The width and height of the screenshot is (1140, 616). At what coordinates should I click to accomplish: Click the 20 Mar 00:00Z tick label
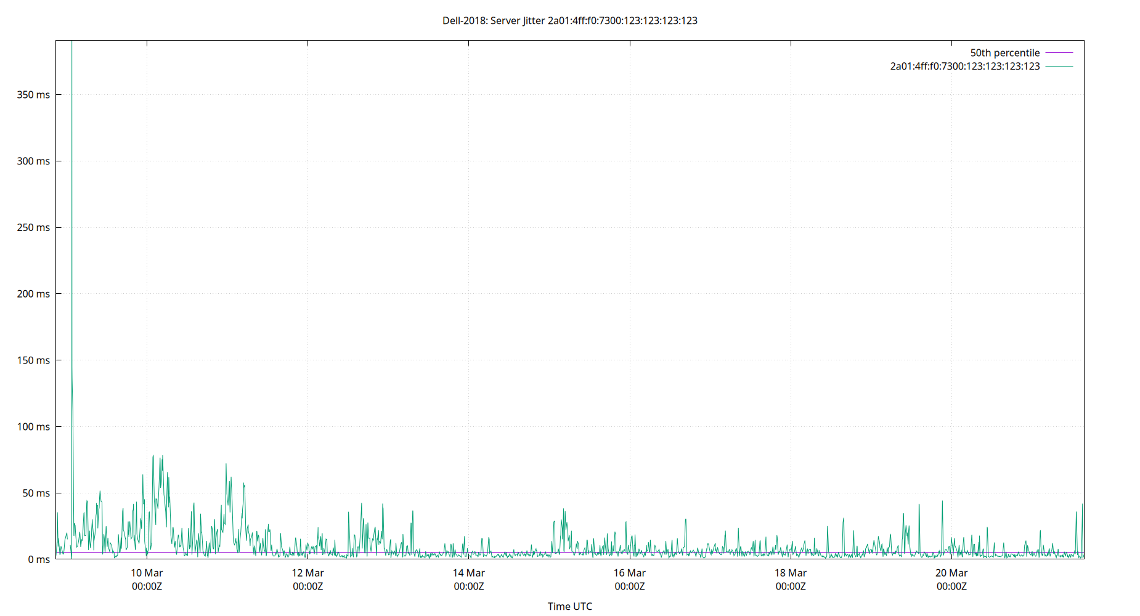[x=953, y=579]
